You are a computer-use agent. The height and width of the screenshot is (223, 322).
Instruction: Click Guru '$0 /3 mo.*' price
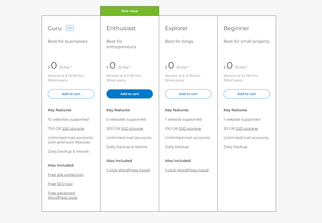click(59, 66)
